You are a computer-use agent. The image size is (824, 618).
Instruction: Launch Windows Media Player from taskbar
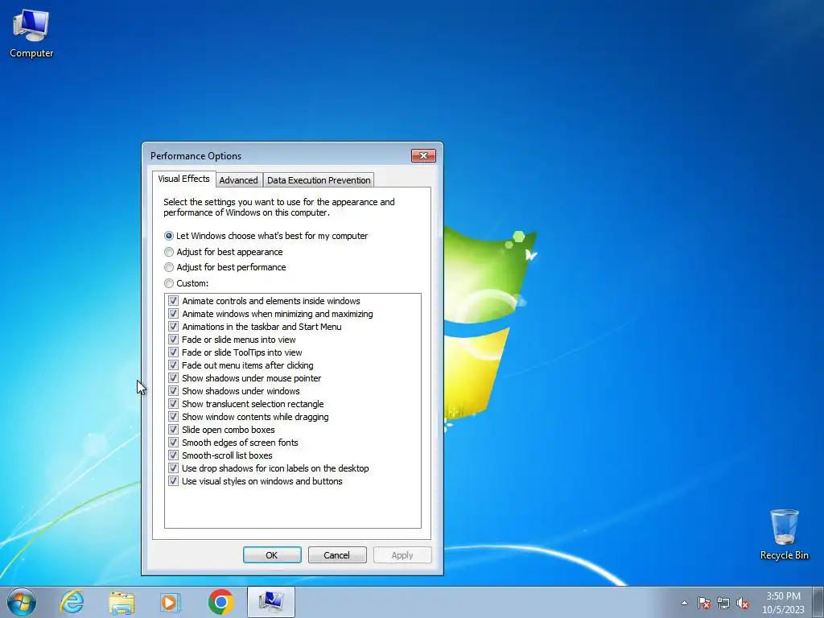coord(171,602)
